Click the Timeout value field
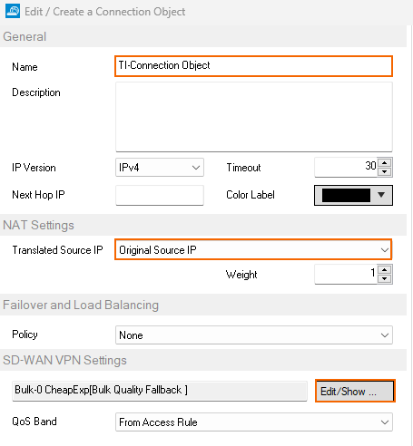Viewport: 413px width, 446px height. tap(346, 167)
